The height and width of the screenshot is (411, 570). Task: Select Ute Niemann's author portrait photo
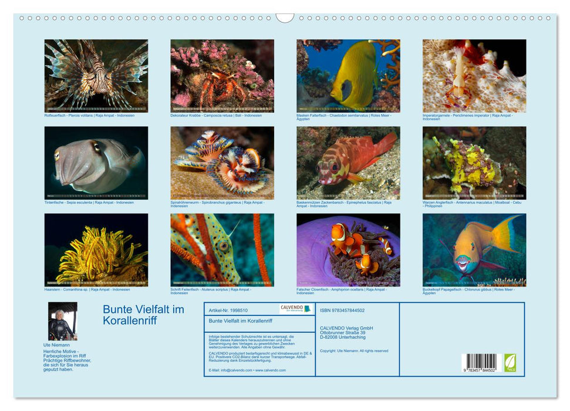click(x=62, y=321)
